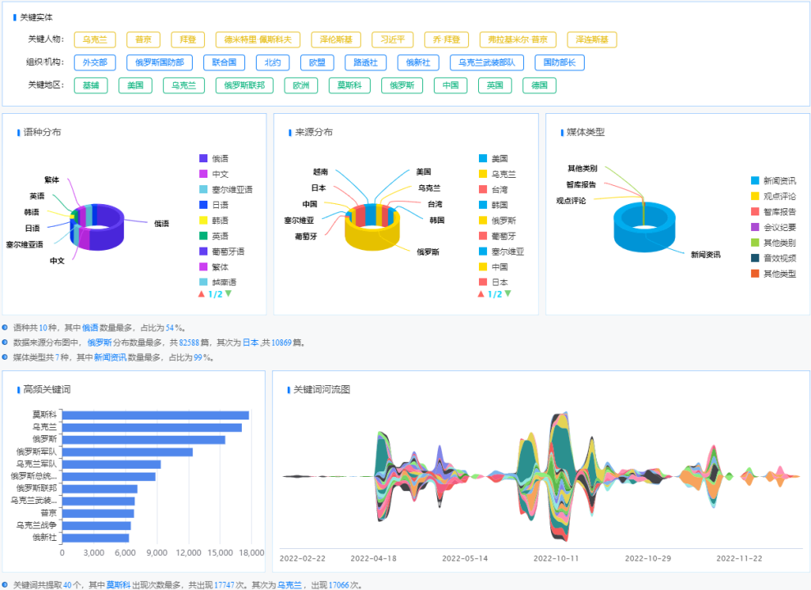Select the 普京 key person tag

143,39
